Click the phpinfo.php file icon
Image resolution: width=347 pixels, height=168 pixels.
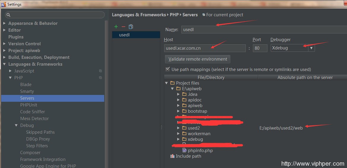tap(184, 151)
